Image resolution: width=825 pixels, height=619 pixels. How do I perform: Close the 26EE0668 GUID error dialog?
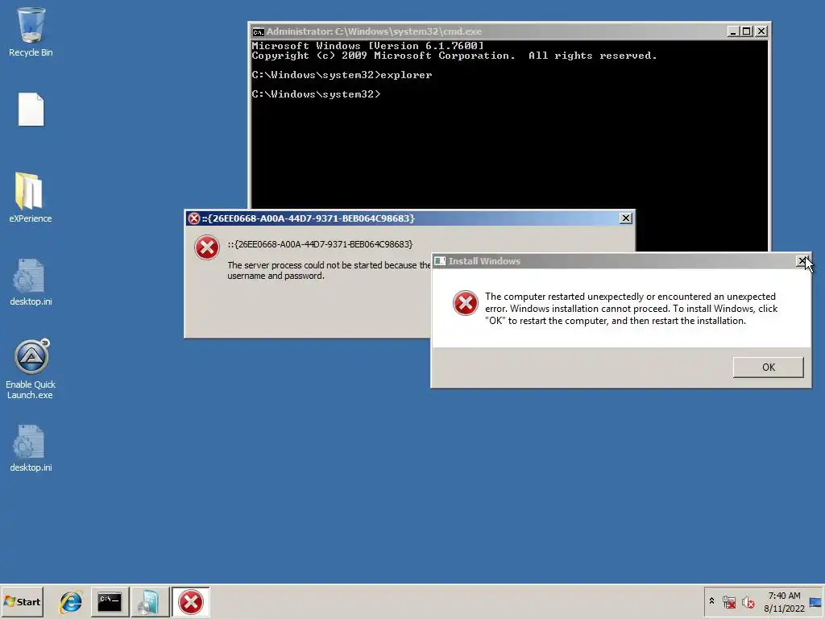[625, 218]
